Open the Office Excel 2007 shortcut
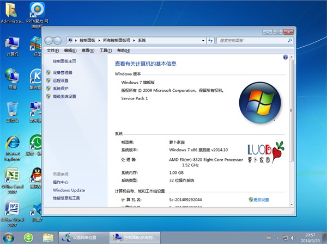 click(x=13, y=181)
